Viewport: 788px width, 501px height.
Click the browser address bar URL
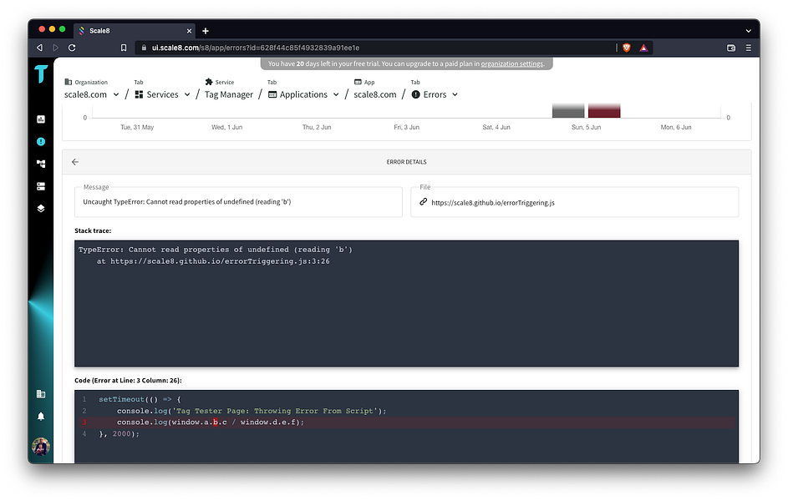coord(256,48)
